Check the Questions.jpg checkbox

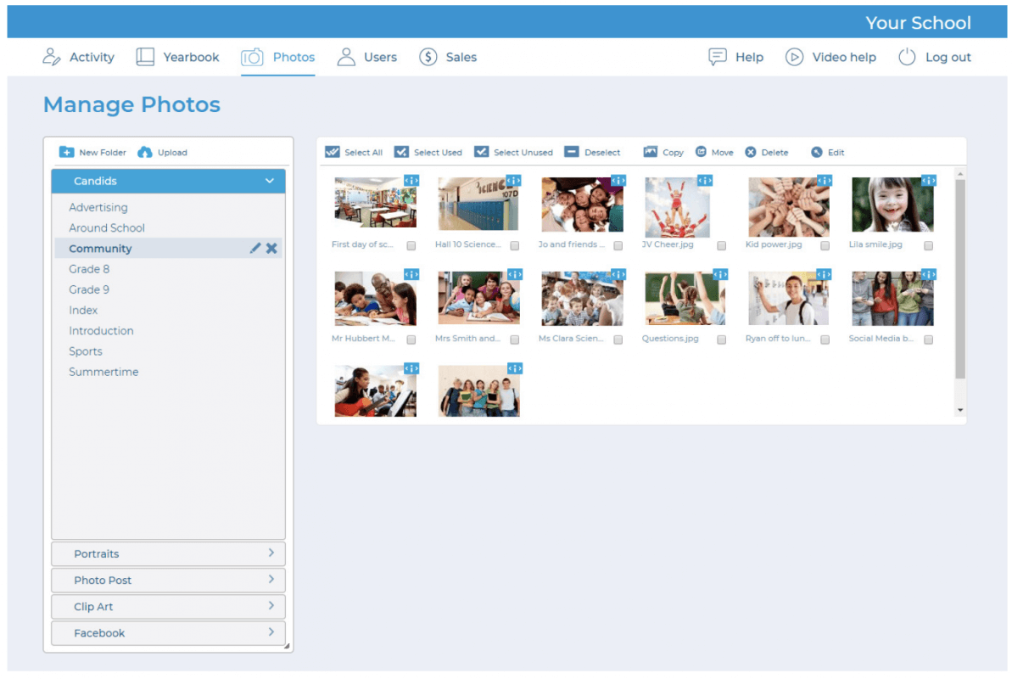(x=721, y=339)
